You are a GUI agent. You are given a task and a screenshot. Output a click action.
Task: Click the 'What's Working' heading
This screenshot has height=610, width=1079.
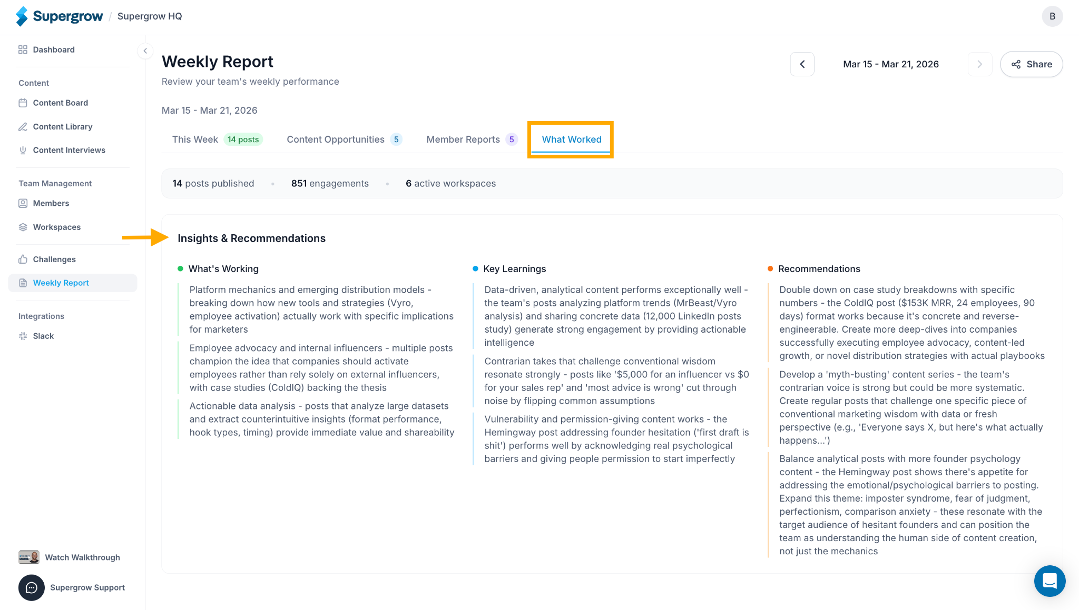pos(223,269)
